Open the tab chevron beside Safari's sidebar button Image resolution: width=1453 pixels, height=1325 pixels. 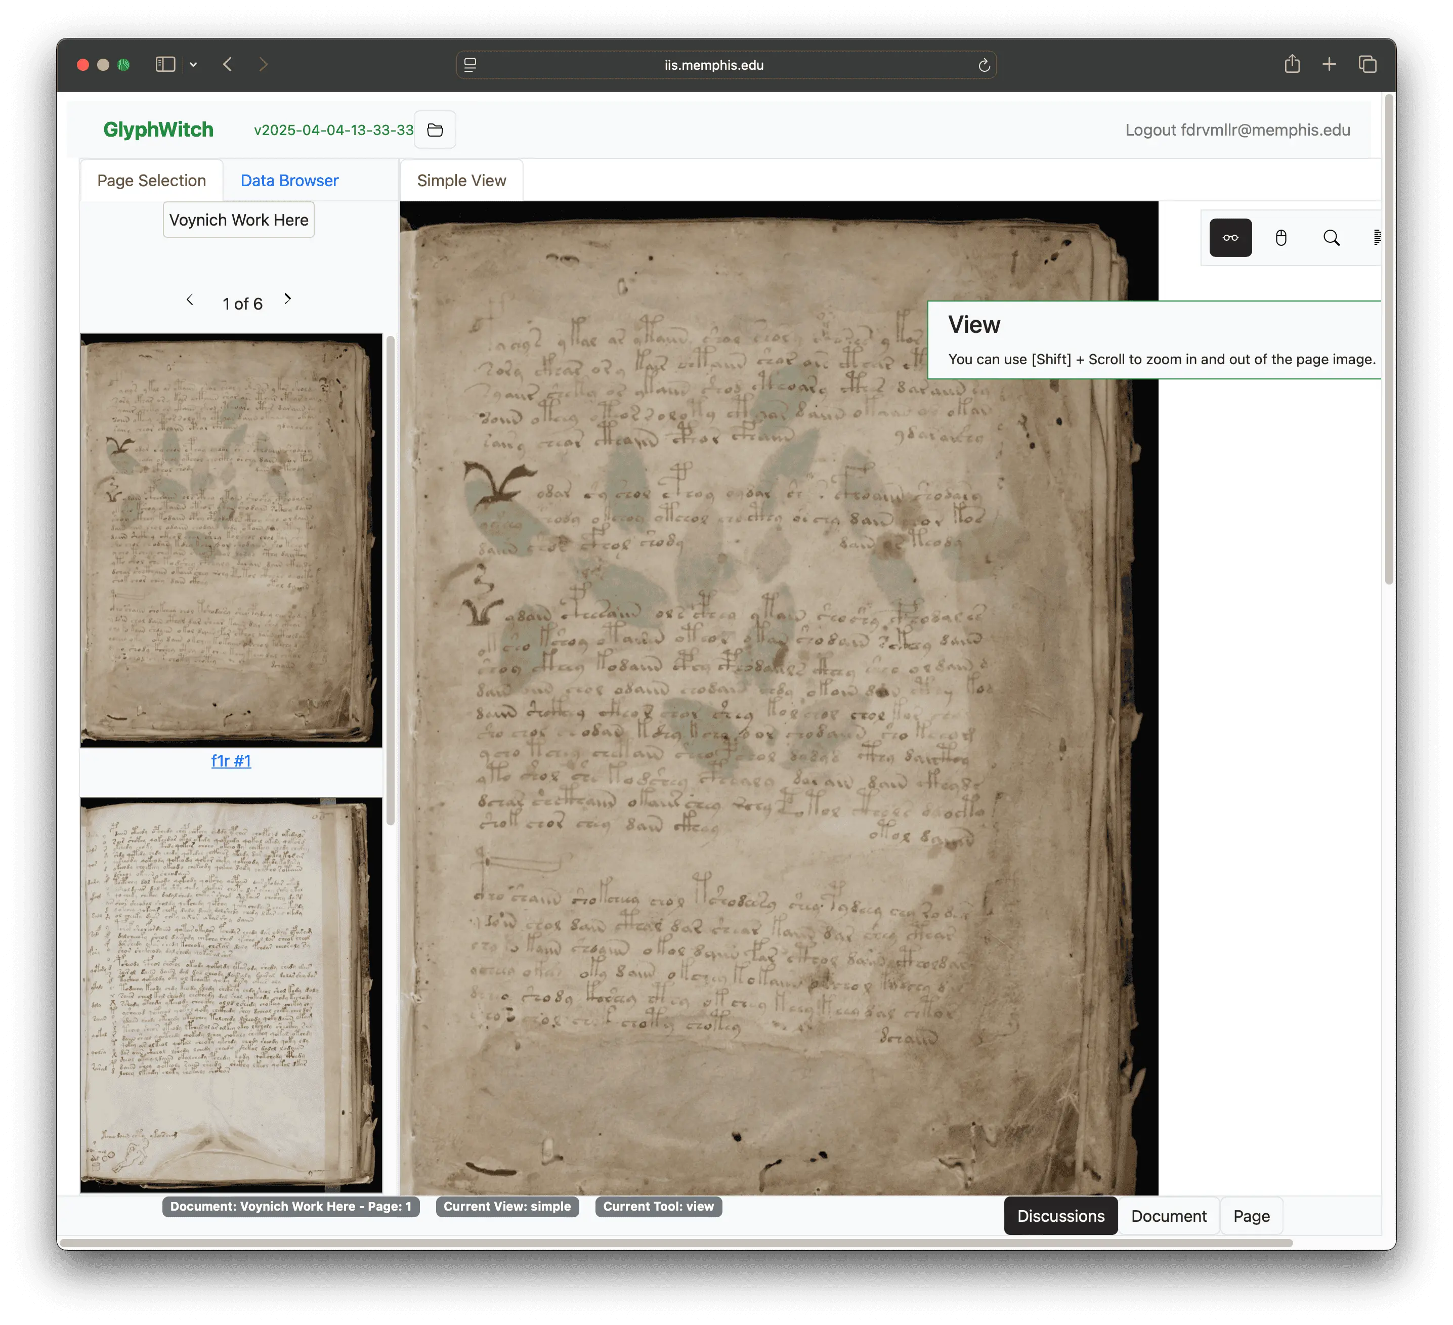click(x=193, y=64)
